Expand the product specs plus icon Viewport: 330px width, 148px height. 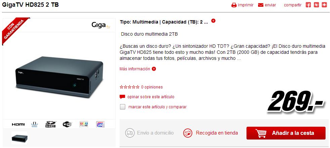pos(213,21)
